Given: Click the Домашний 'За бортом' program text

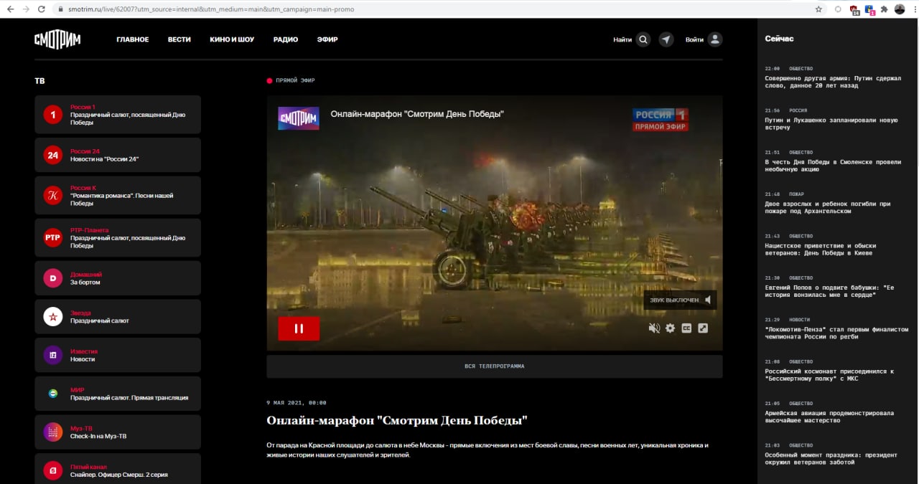Looking at the screenshot, I should coord(85,283).
